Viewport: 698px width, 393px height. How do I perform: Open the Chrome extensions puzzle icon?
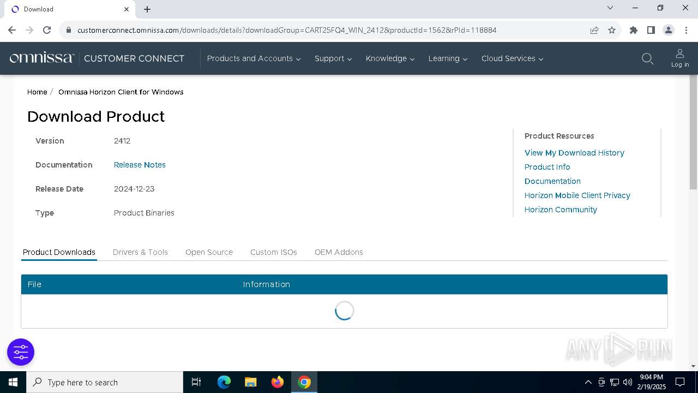click(634, 30)
